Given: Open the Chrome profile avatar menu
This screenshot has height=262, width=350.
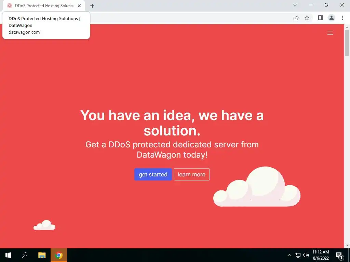Looking at the screenshot, I should (332, 18).
